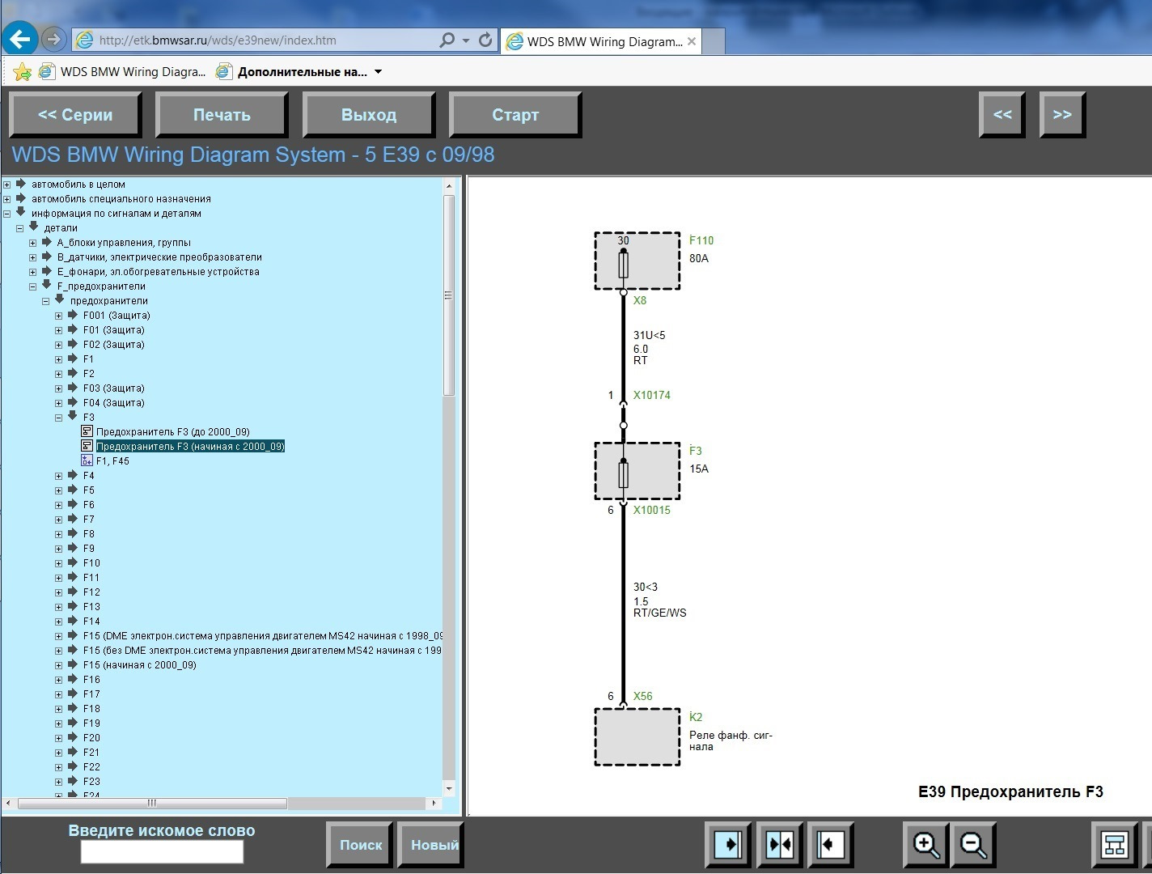The height and width of the screenshot is (874, 1152).
Task: Click the browser forward arrow
Action: pos(53,39)
